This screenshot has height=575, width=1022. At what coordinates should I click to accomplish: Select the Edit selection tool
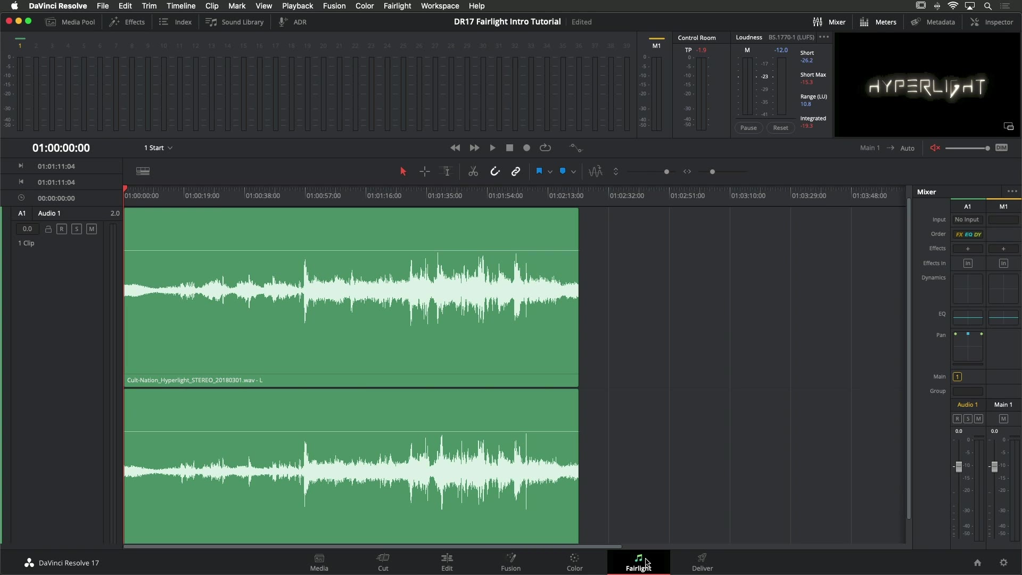[447, 171]
